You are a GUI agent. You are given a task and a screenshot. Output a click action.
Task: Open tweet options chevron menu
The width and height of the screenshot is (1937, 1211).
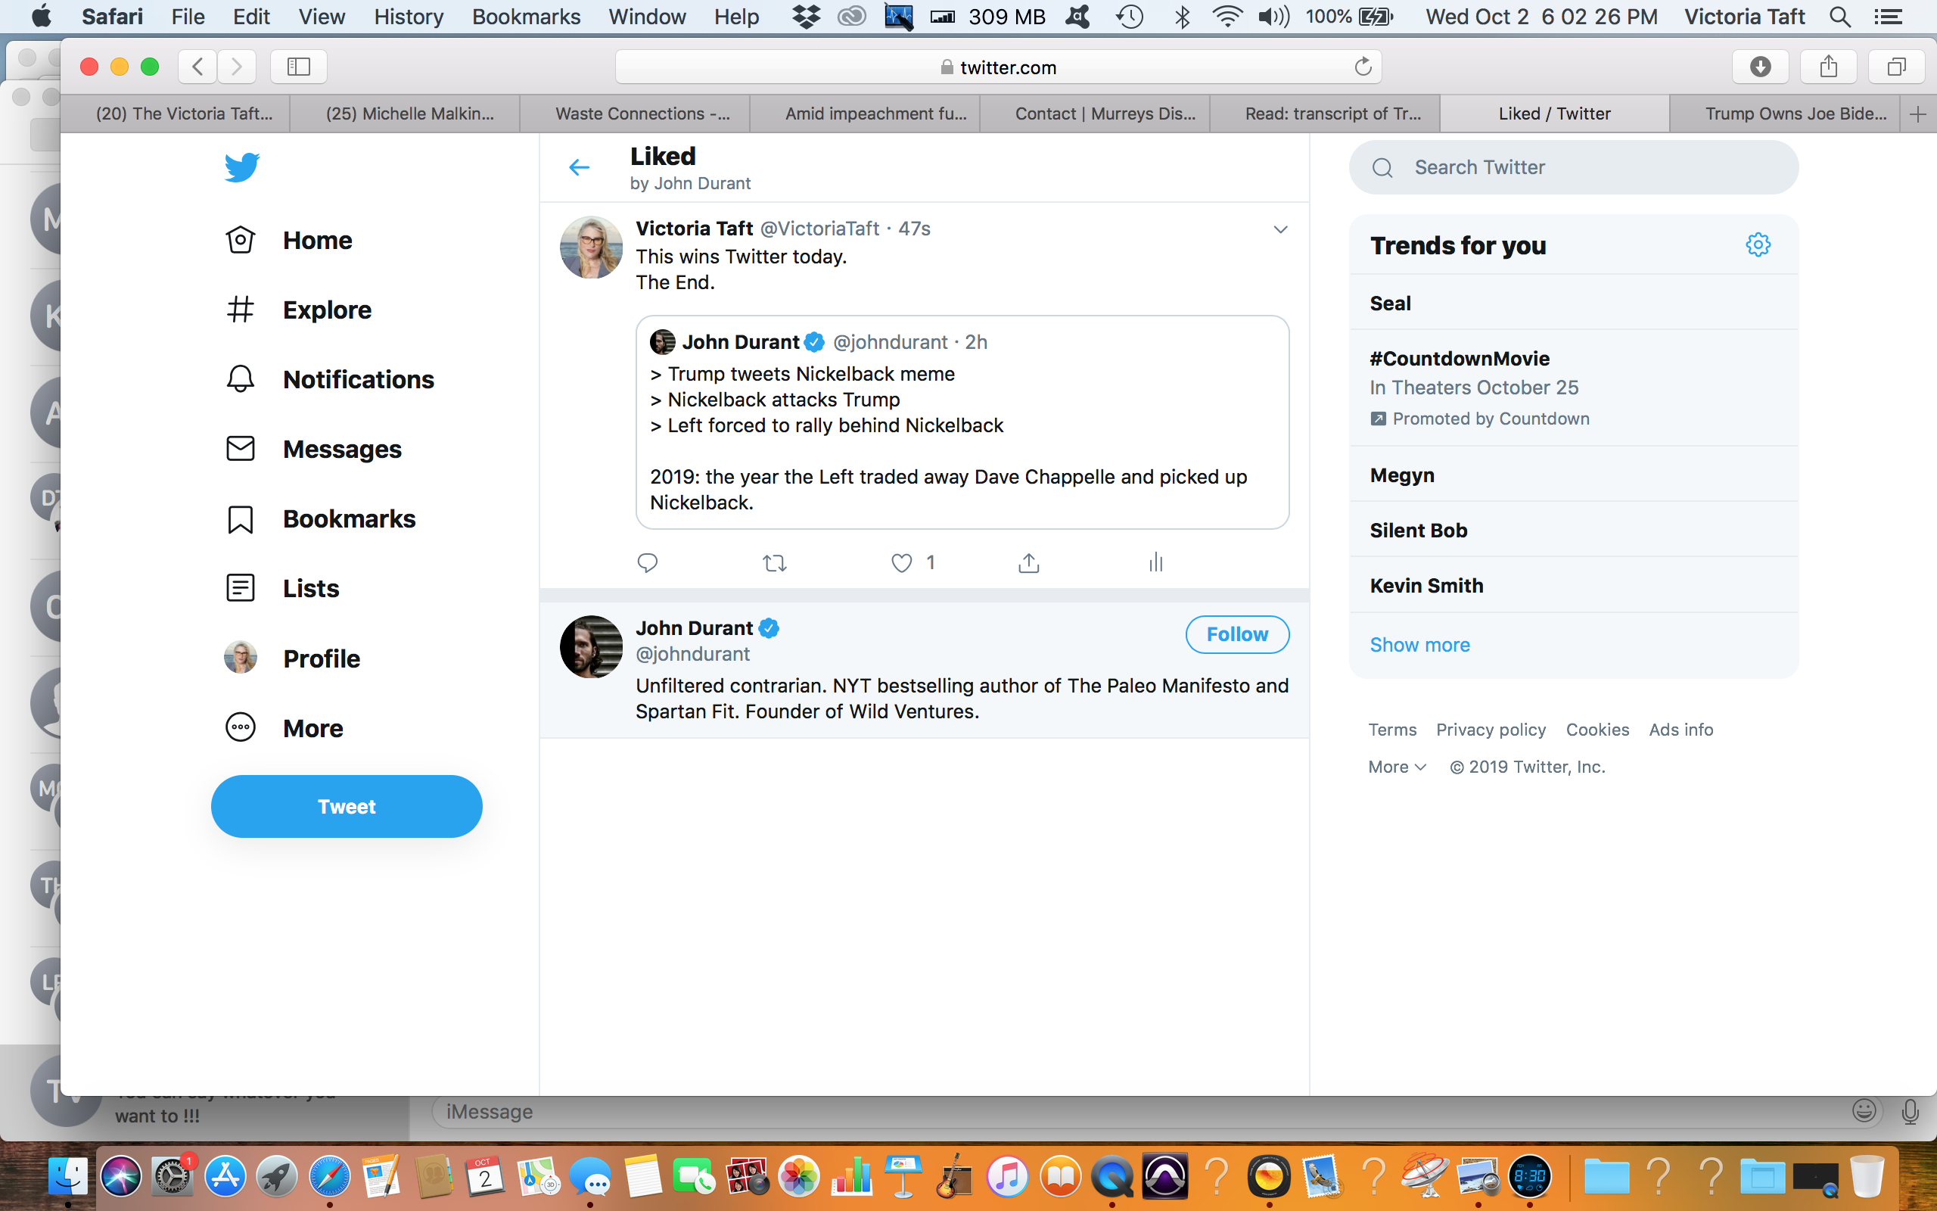pyautogui.click(x=1281, y=229)
